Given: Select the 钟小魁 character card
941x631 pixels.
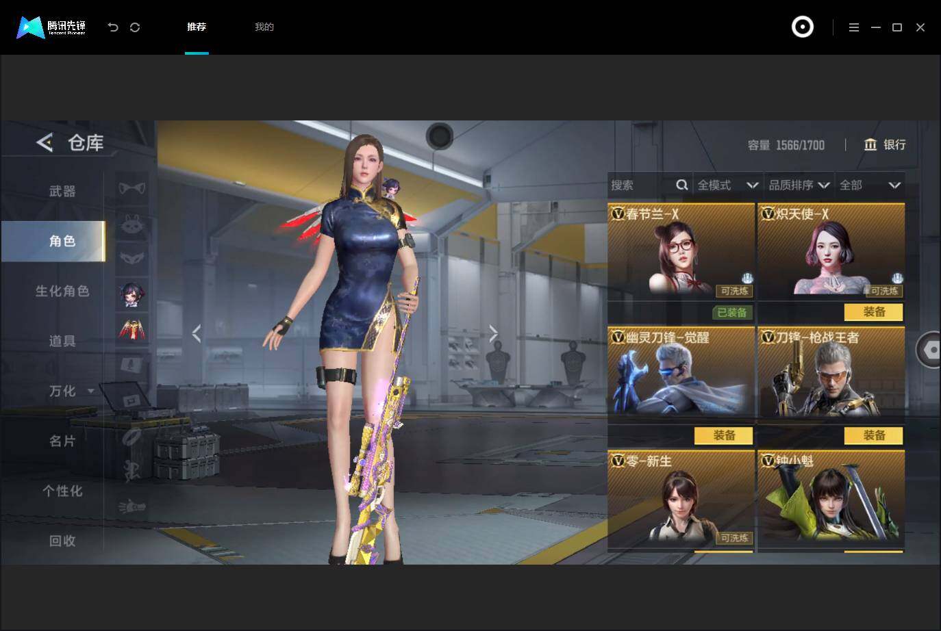Looking at the screenshot, I should [x=831, y=500].
